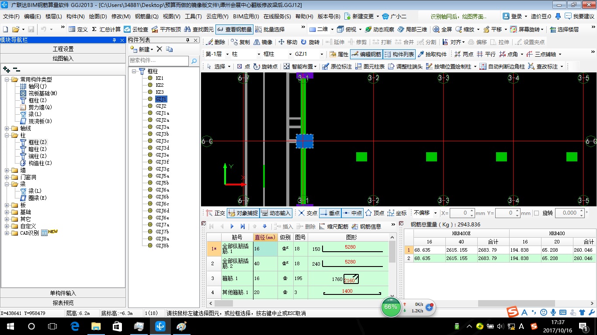The height and width of the screenshot is (335, 597).
Task: Toggle 交点 intersection snap
Action: pos(308,213)
